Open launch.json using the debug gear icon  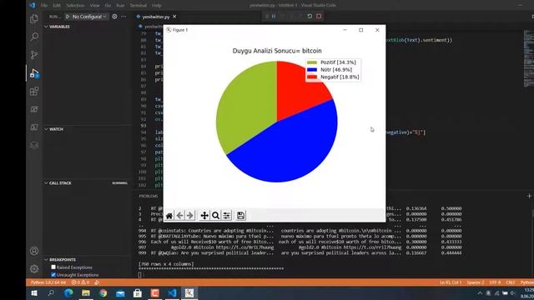(x=115, y=17)
